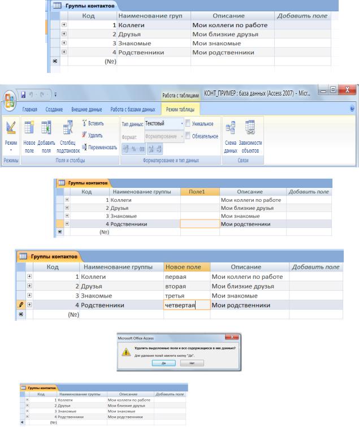Open the arrow below the Режим button
This screenshot has width=359, height=427.
(11, 150)
